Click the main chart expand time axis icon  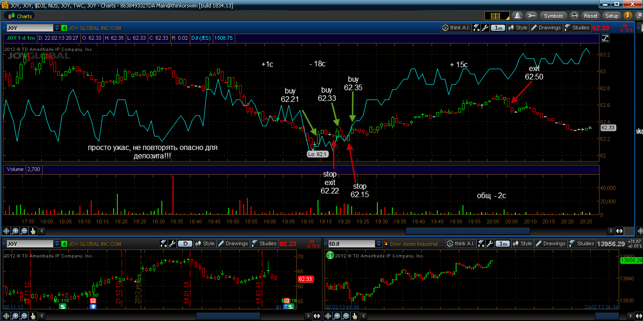(x=620, y=231)
